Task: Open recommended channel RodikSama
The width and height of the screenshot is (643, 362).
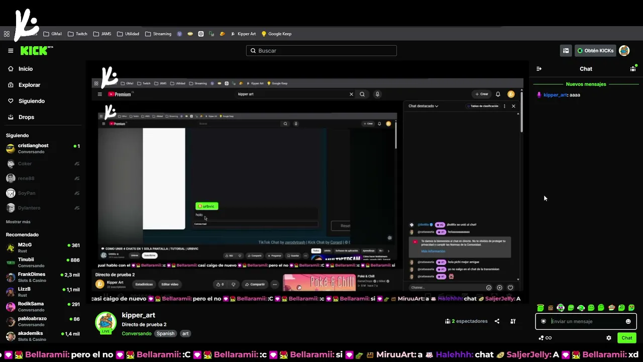Action: point(43,307)
